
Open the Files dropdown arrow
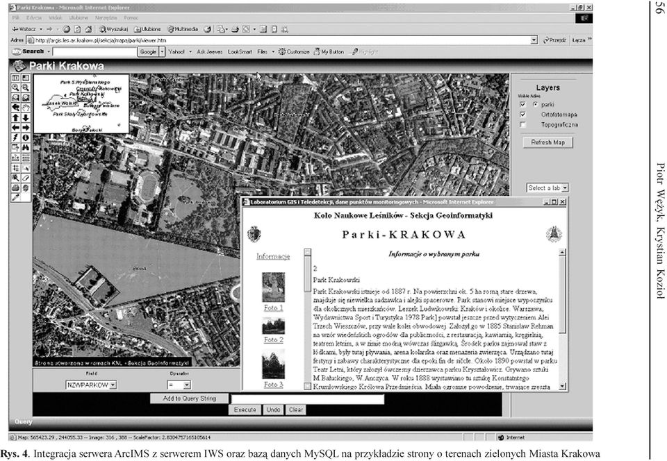point(273,52)
